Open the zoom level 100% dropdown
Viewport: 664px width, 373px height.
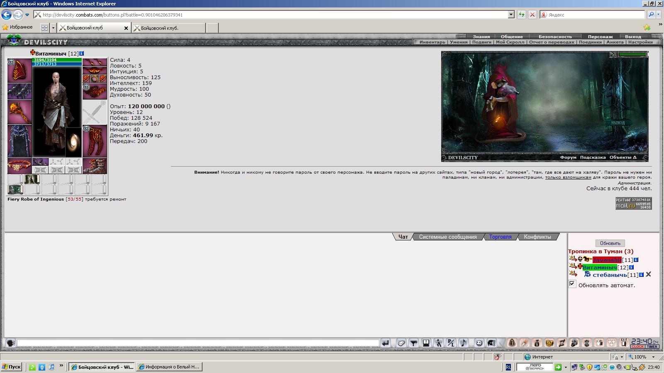(653, 357)
